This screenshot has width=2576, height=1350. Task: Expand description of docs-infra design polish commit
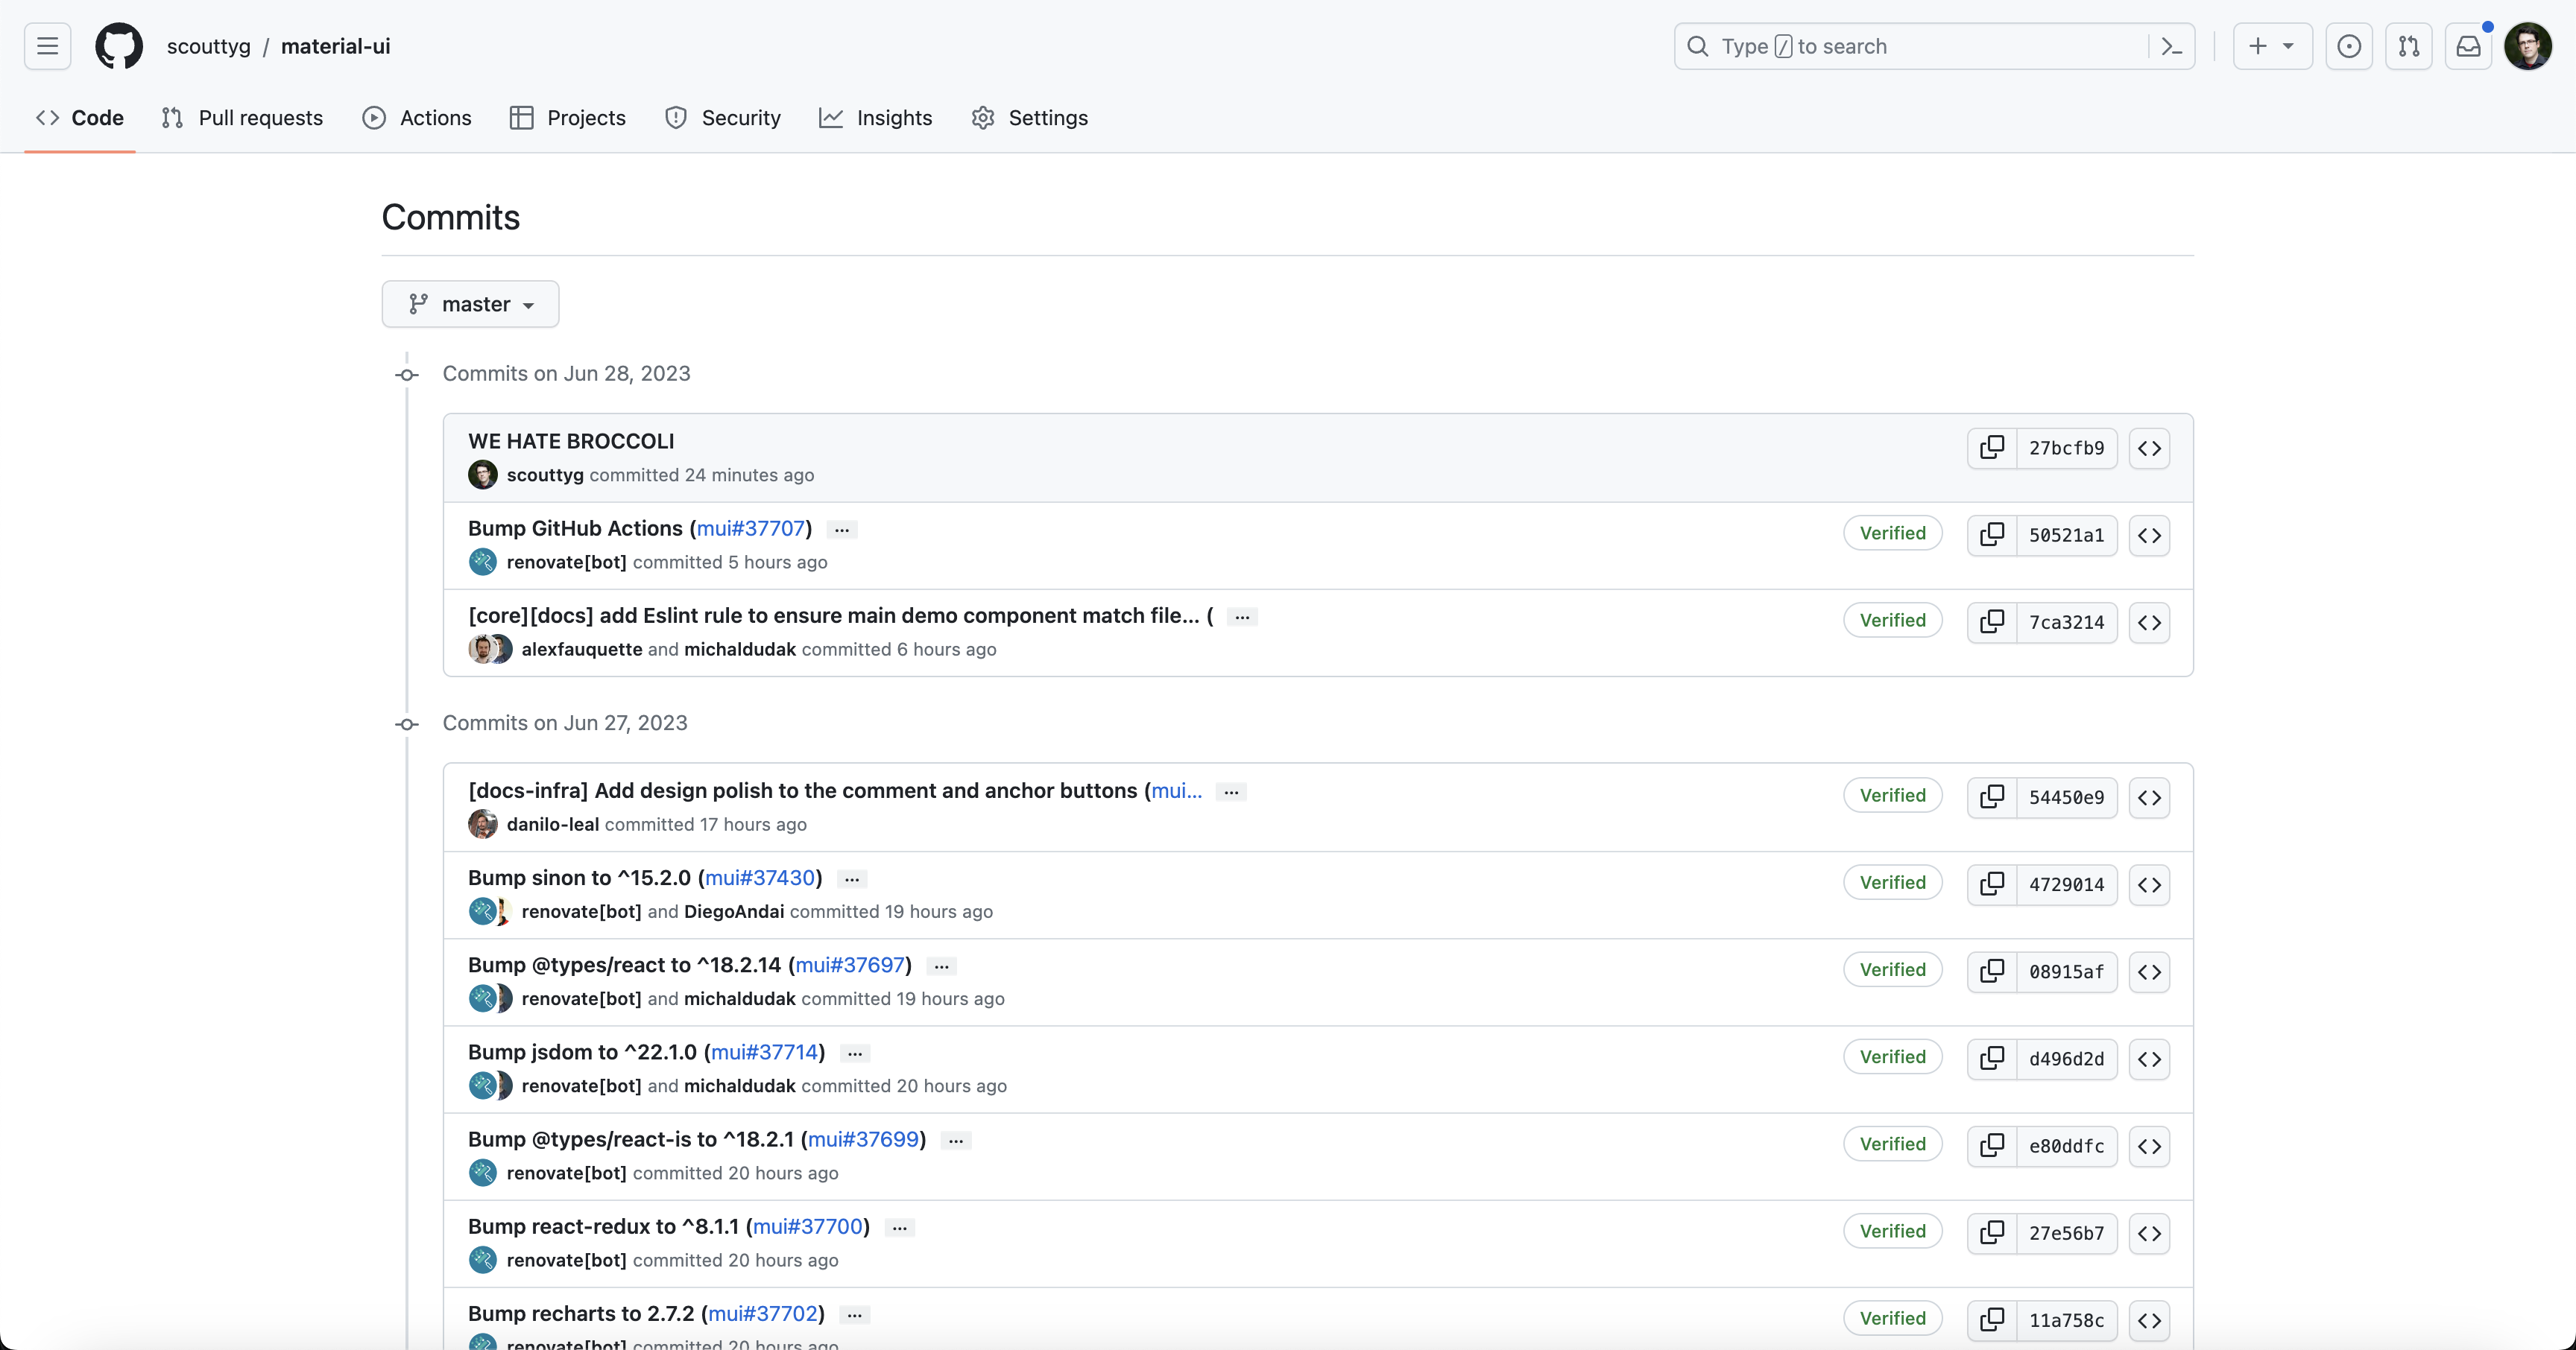(x=1231, y=791)
